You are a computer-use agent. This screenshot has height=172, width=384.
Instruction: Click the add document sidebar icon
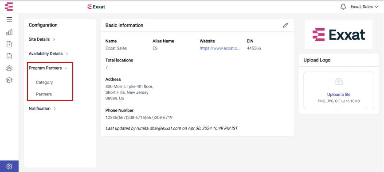[9, 44]
